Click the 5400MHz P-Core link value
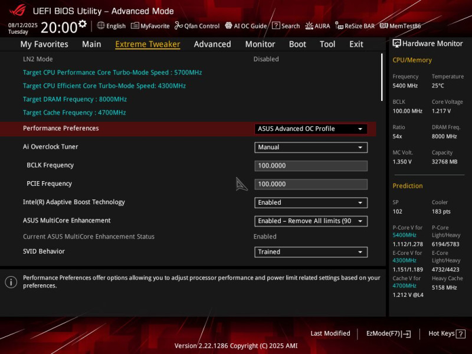 (404, 235)
